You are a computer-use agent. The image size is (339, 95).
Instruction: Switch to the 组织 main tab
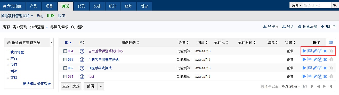(x=128, y=6)
